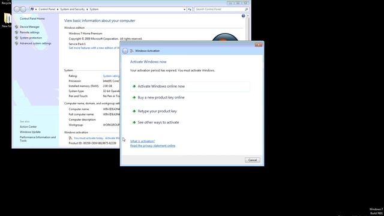This screenshot has height=216, width=384.
Task: Click back button in Control Panel window
Action: [17, 10]
